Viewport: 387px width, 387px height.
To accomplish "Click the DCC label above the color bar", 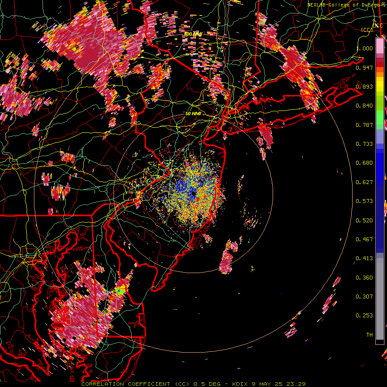I will pos(378,25).
